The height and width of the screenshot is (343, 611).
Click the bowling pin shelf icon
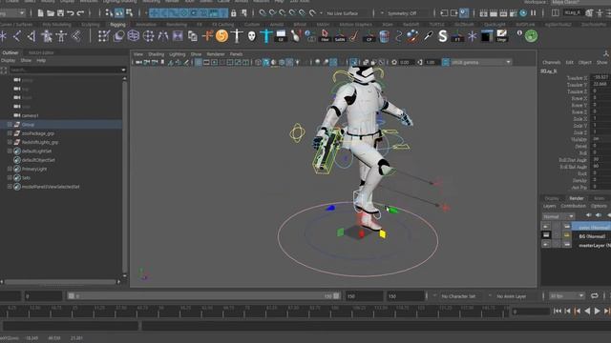coord(296,36)
